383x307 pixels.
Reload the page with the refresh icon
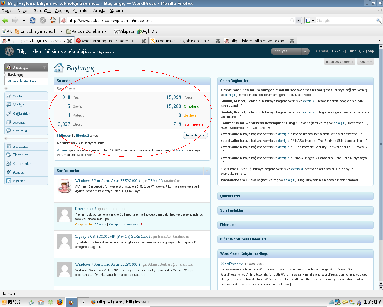click(33, 20)
